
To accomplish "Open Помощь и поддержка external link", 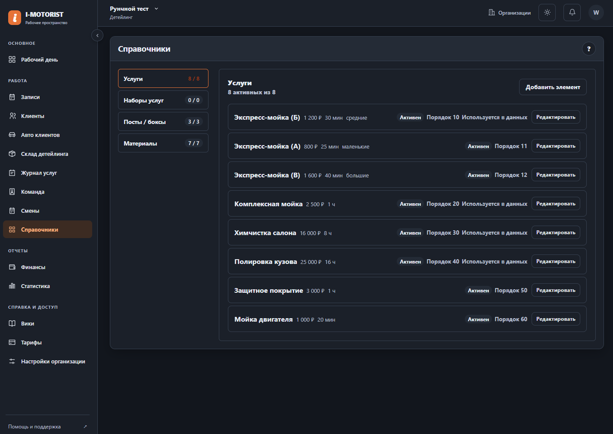I will tap(47, 427).
